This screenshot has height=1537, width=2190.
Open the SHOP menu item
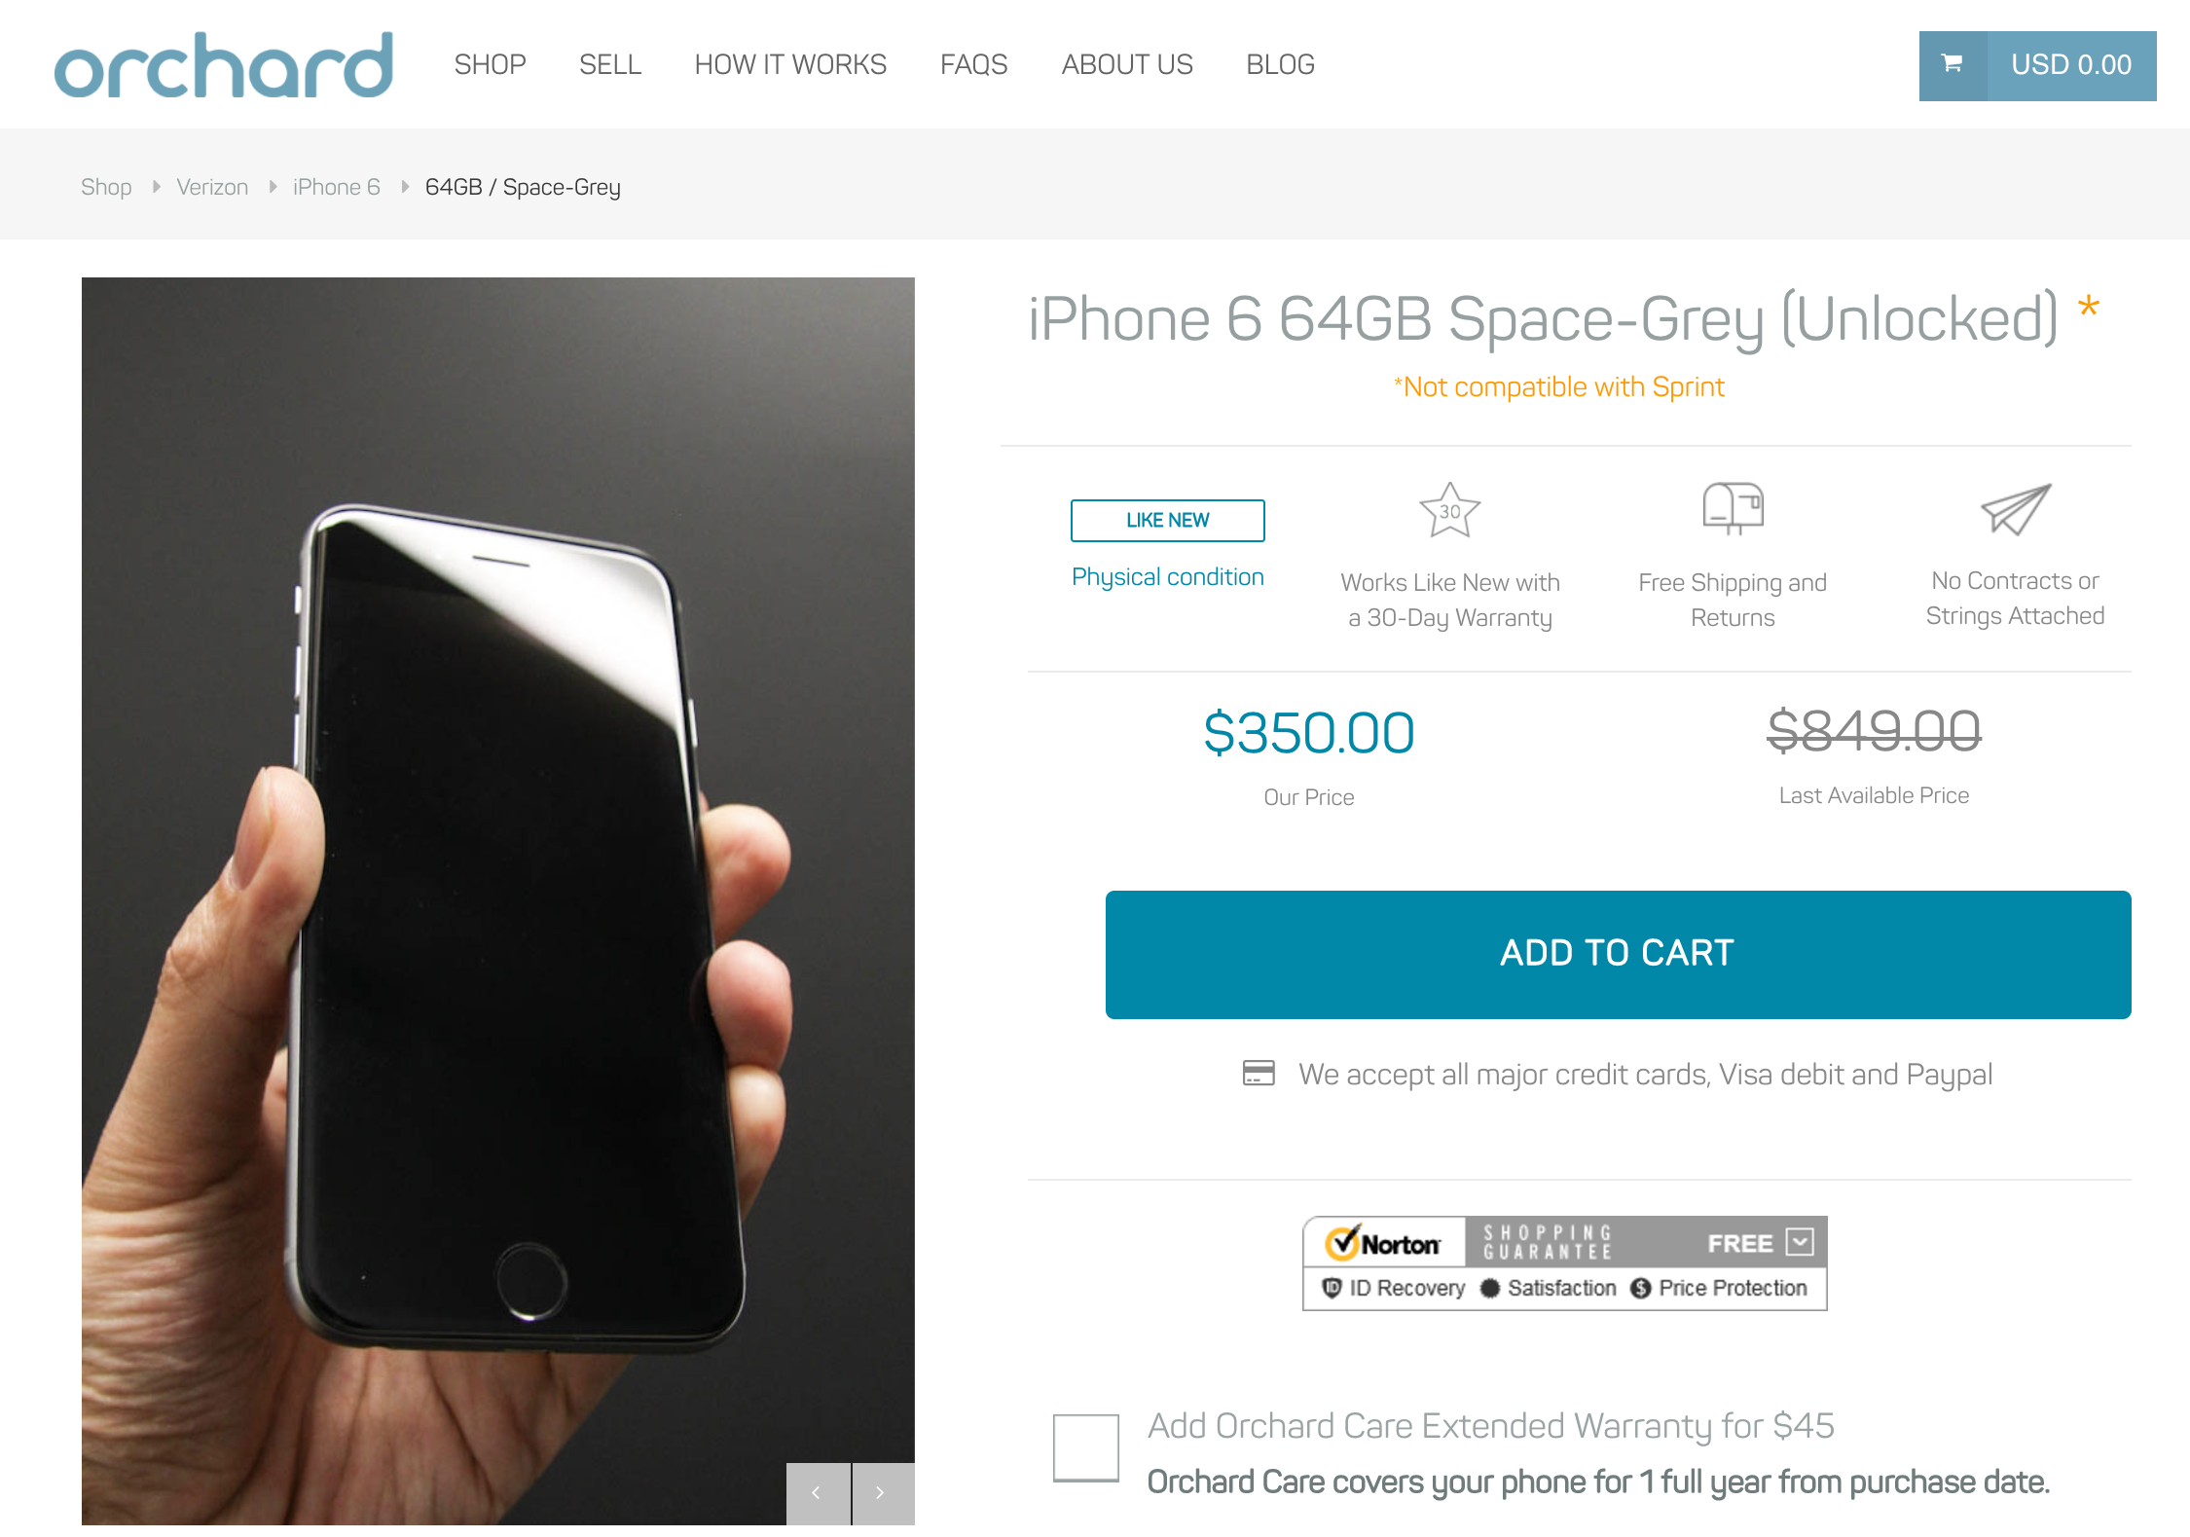click(x=490, y=64)
